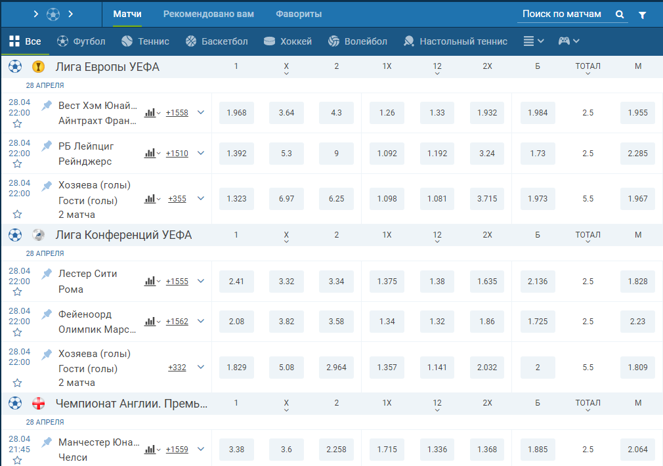
Task: Add РБ Лейпциг match to favorites star
Action: 17,163
